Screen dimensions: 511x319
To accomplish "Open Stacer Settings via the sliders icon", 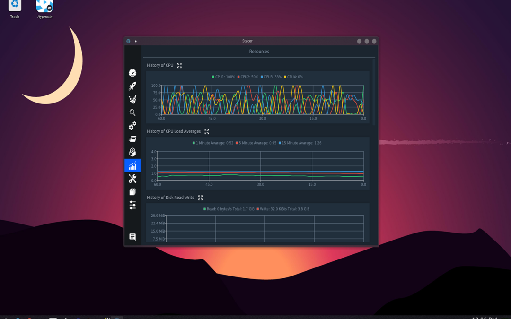I will click(x=133, y=206).
